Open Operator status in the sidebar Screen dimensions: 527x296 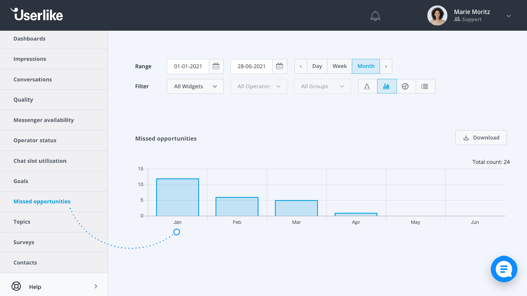[x=54, y=140]
